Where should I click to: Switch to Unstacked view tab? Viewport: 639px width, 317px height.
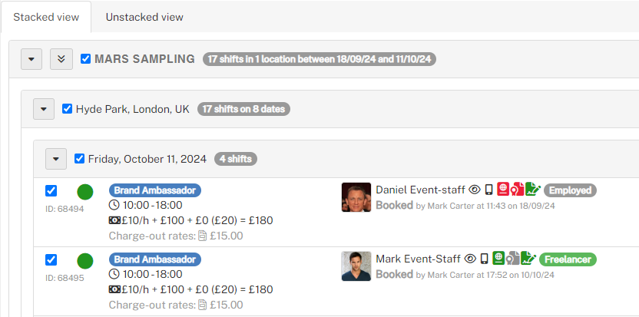pyautogui.click(x=144, y=17)
